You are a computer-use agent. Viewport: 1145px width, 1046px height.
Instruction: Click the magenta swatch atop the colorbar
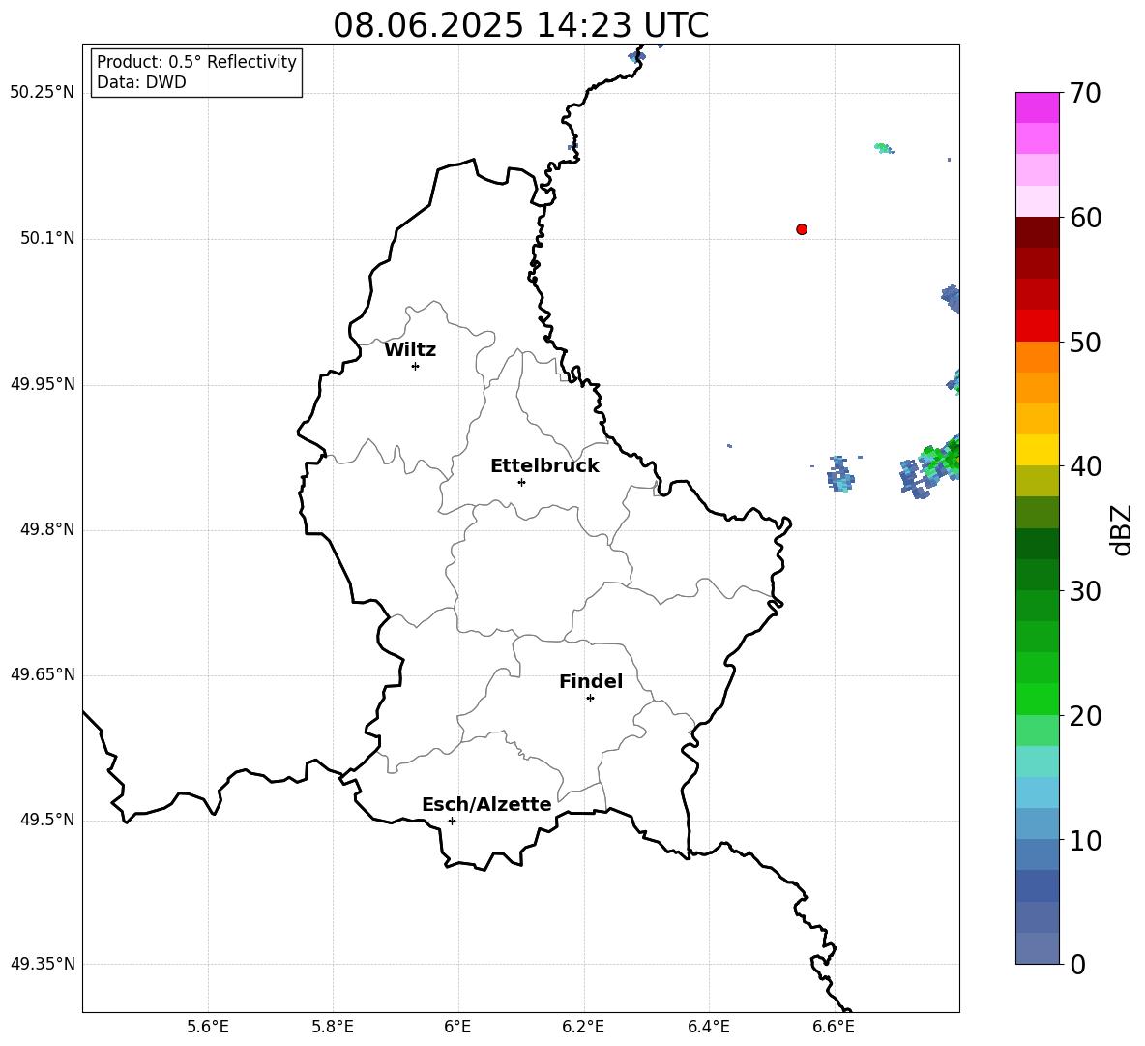(1038, 107)
